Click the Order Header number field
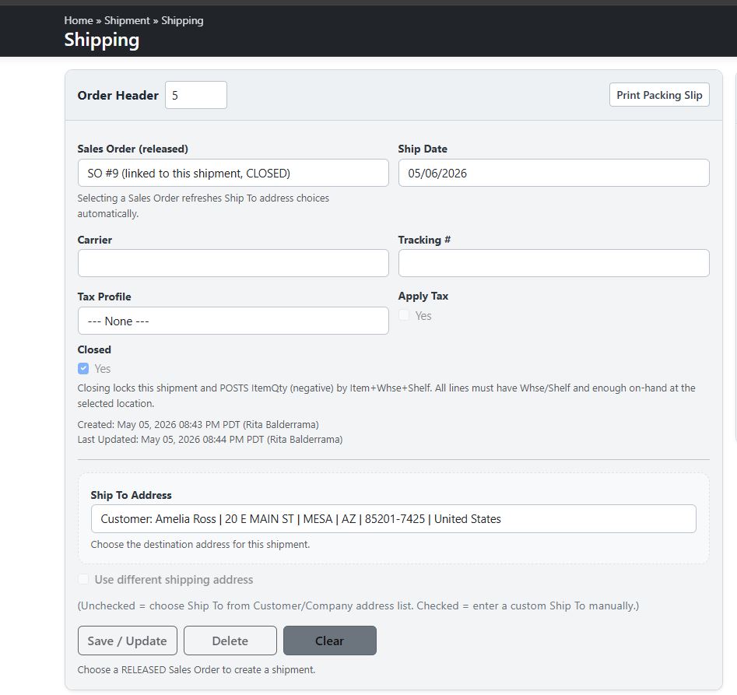The image size is (737, 695). pos(196,95)
